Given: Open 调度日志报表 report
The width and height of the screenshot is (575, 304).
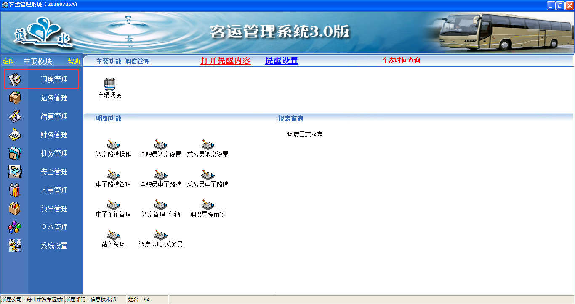Looking at the screenshot, I should (305, 134).
